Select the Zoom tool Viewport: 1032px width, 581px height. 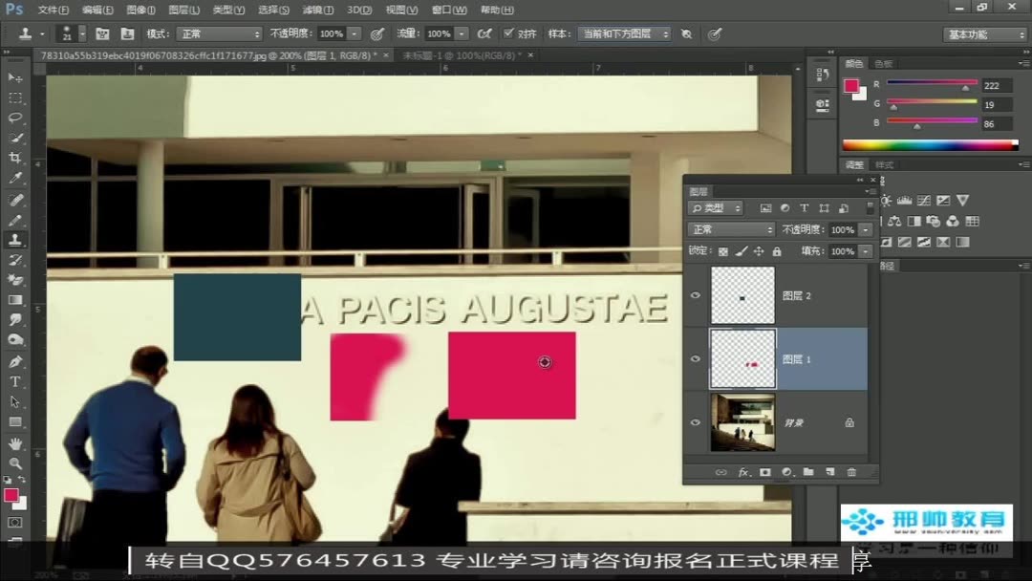(x=15, y=463)
